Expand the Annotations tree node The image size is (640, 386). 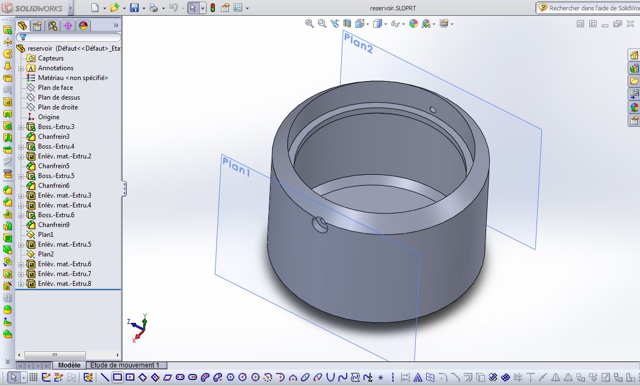[21, 68]
